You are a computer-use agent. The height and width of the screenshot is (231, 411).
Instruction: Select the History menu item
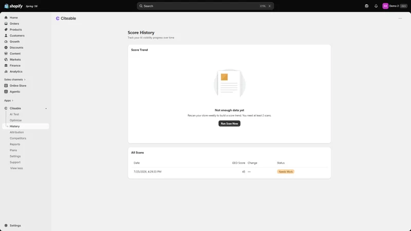[26, 126]
